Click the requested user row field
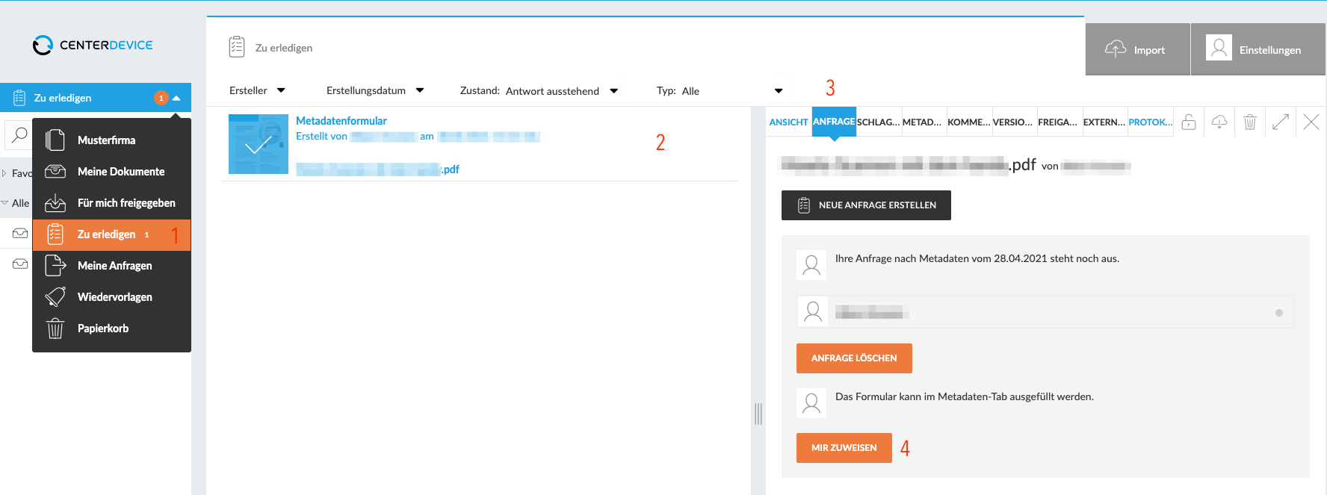This screenshot has height=495, width=1327. [x=1045, y=312]
